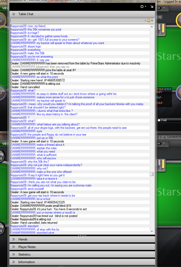Viewport: 181px width, 267px height.
Task: Click the Table Chat header label
Action: point(26,14)
